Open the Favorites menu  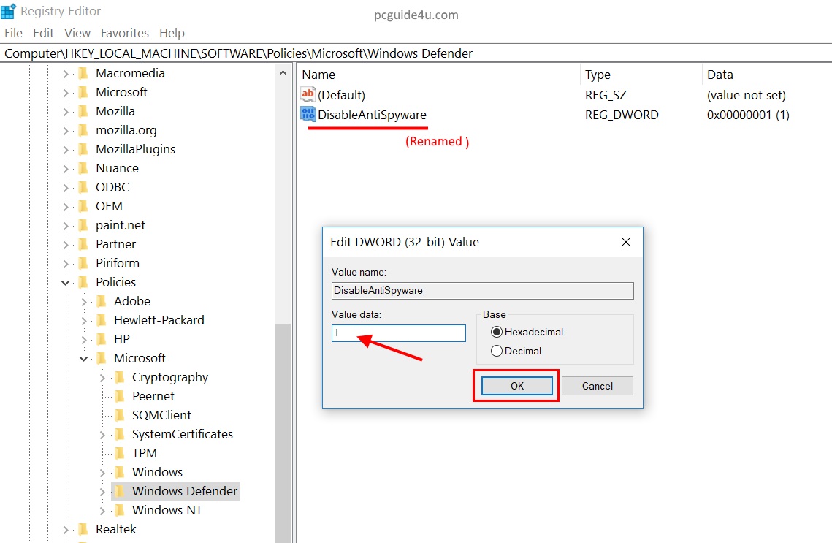(x=125, y=33)
